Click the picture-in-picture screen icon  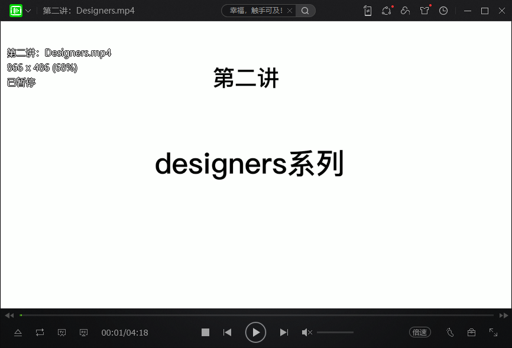(x=83, y=333)
